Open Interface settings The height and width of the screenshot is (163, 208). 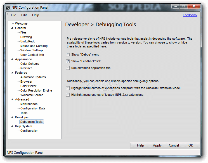pyautogui.click(x=26, y=68)
